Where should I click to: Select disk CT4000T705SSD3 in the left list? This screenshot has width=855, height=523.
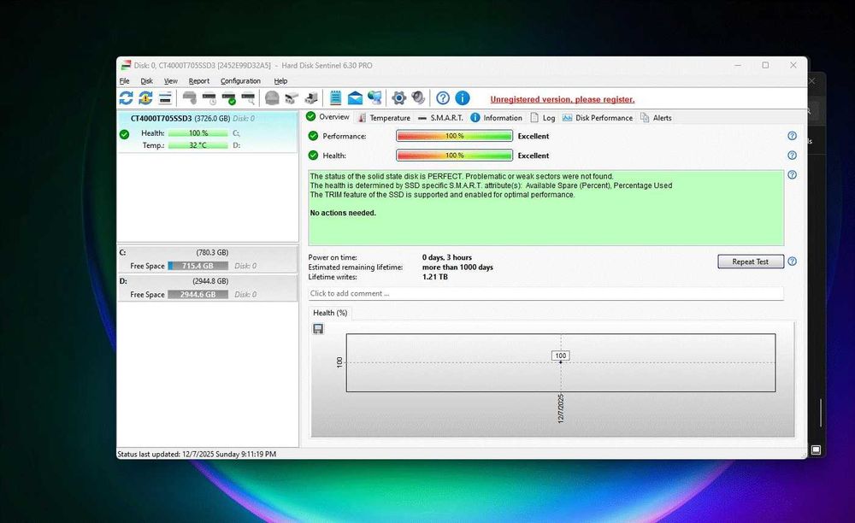(x=207, y=132)
